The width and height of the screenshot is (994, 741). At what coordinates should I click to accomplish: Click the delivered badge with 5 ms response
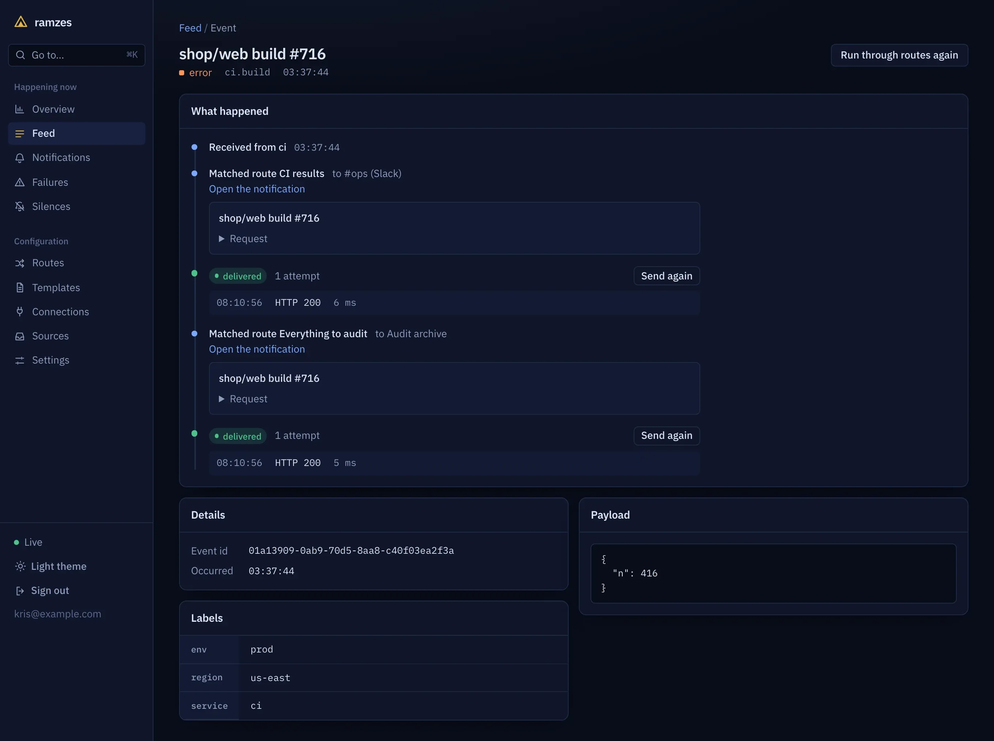(238, 436)
